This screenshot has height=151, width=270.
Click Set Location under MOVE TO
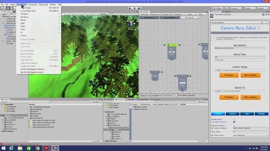(251, 97)
